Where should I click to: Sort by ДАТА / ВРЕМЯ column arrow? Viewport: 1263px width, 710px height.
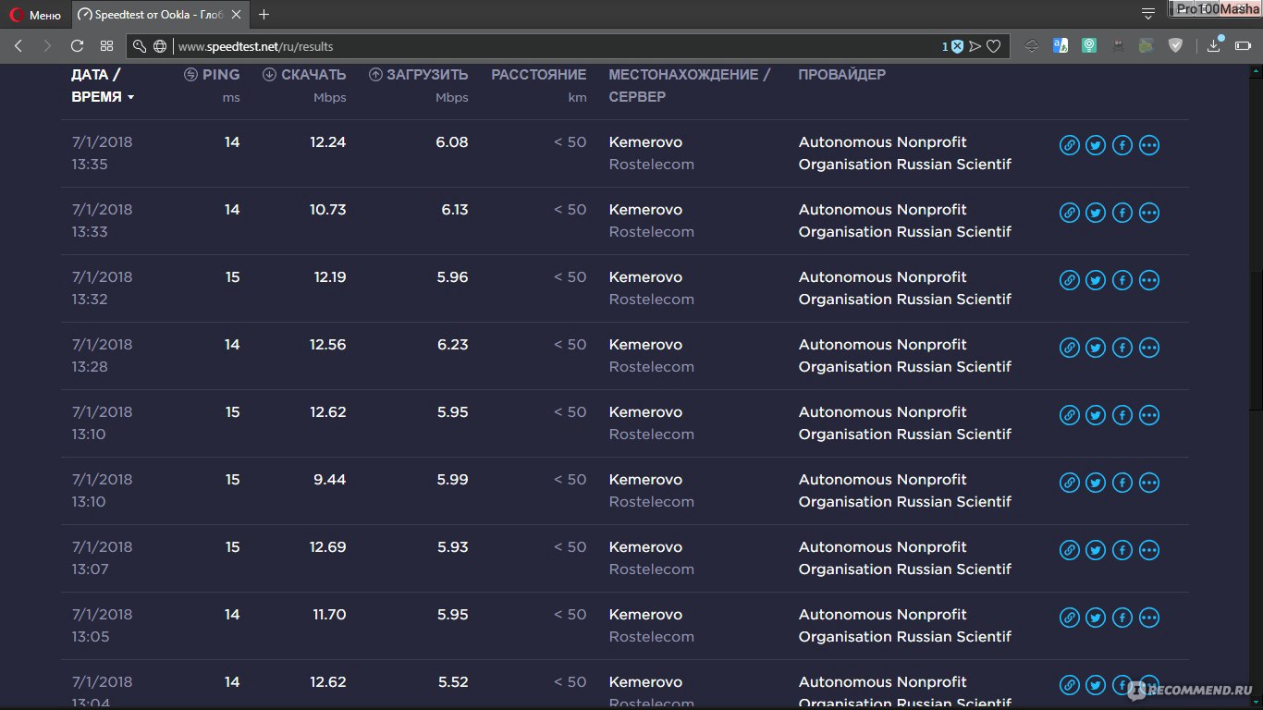[x=131, y=97]
